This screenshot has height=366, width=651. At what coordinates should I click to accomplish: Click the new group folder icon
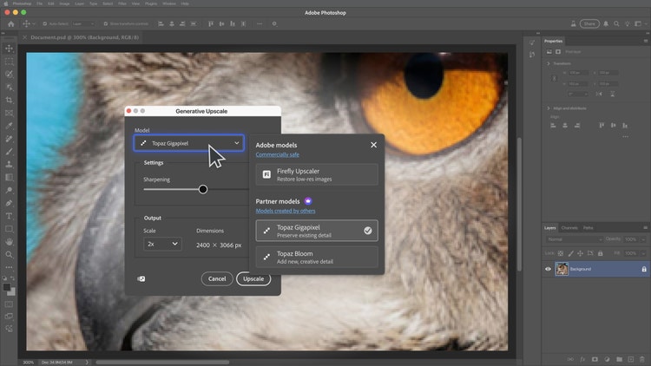coord(619,359)
